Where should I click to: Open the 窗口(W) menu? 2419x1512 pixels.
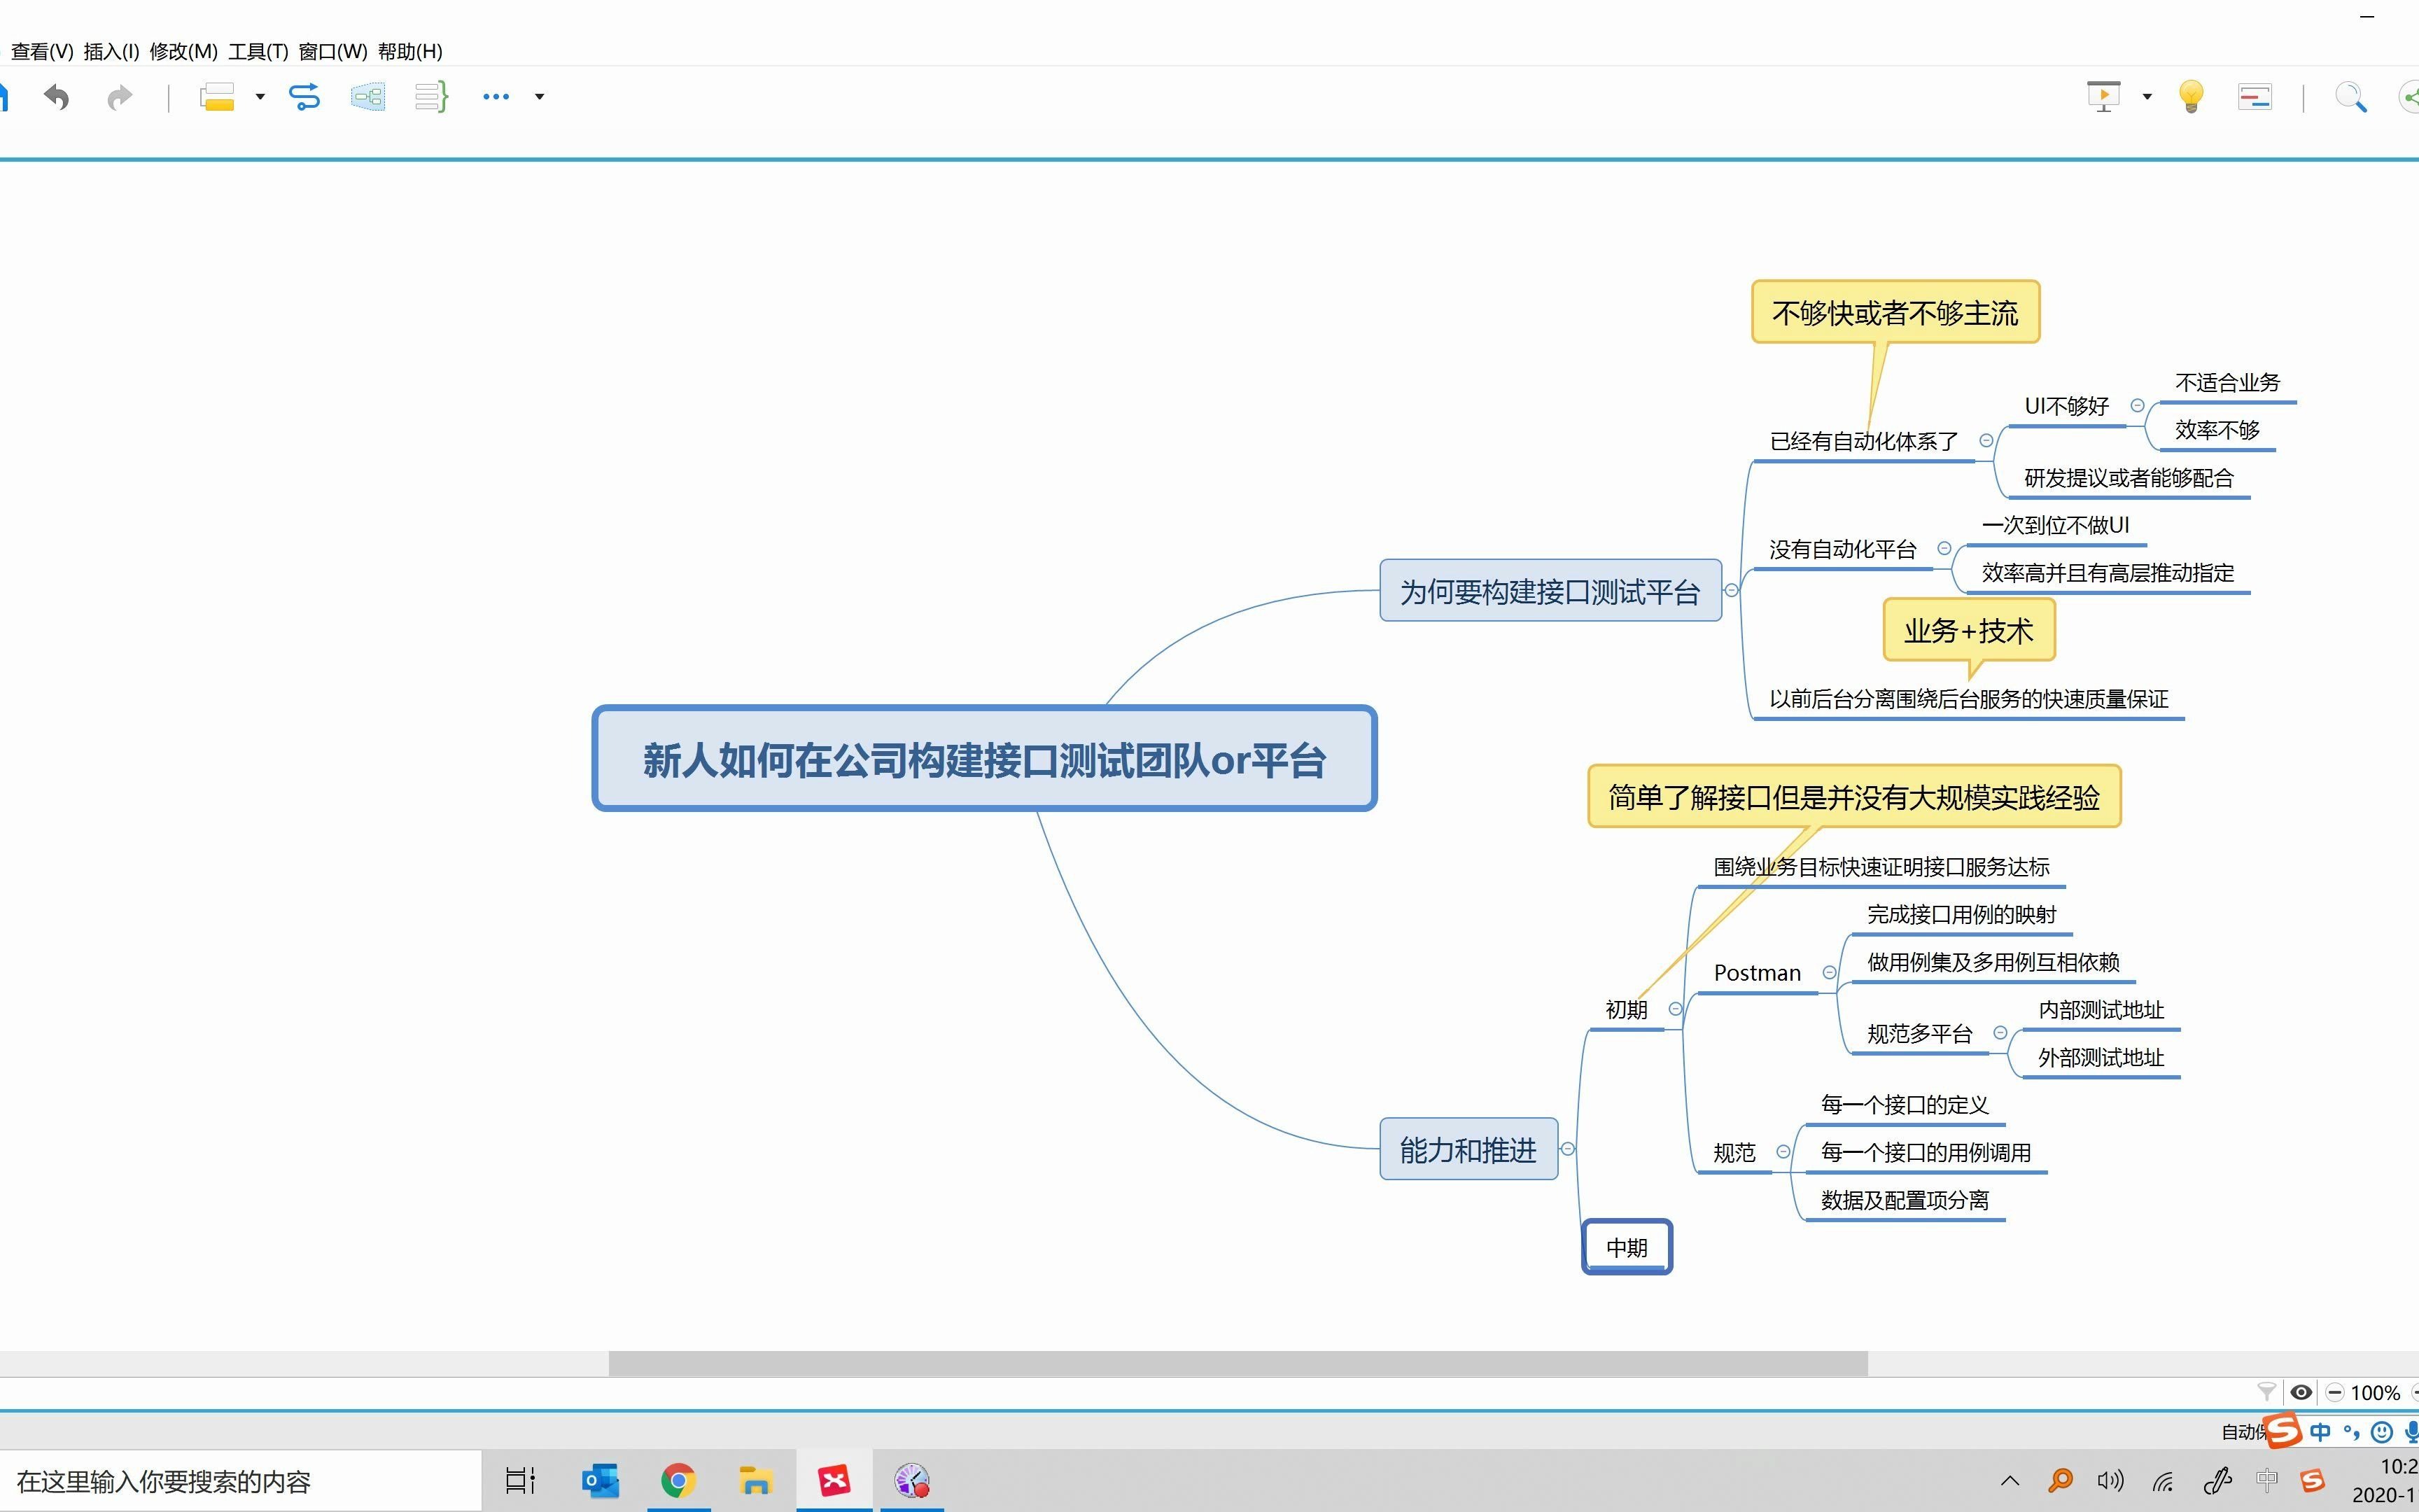coord(333,51)
